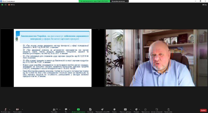
Task: Click the green Share Screen button
Action: (79, 109)
